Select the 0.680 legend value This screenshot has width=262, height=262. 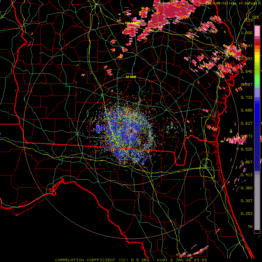click(x=247, y=110)
